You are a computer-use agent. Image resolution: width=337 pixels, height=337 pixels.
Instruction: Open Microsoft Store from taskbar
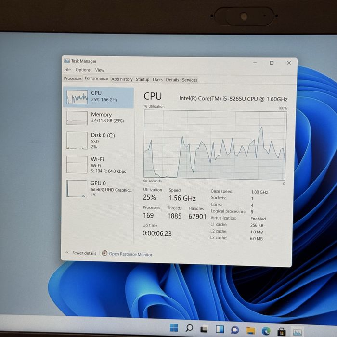coord(281,331)
